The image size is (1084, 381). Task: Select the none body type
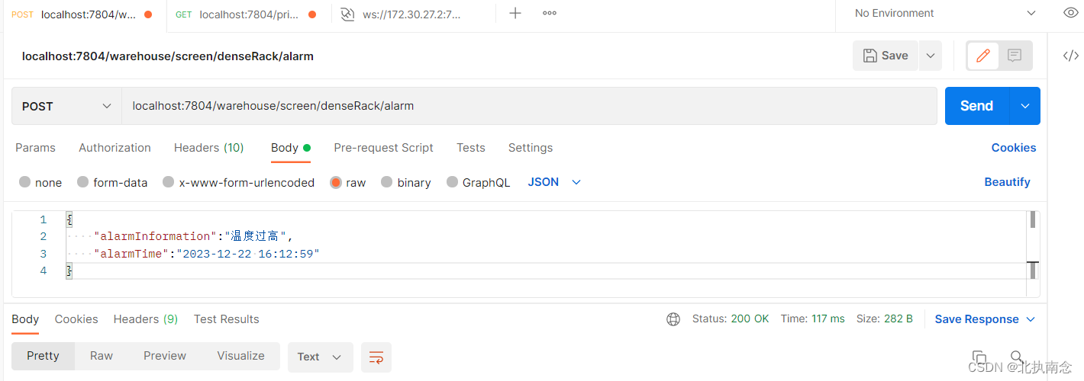pos(40,182)
